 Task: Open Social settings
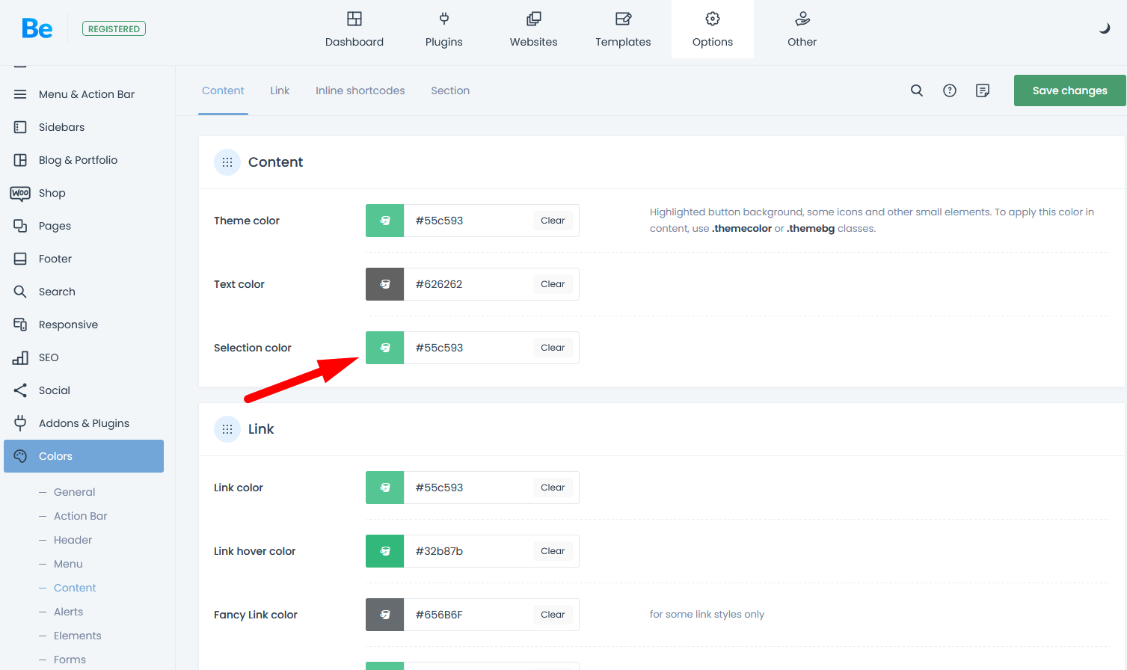point(84,390)
